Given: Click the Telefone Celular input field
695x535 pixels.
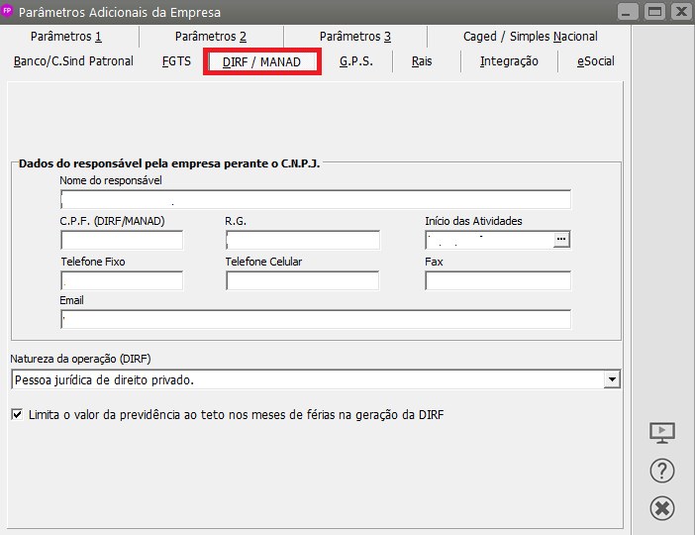Looking at the screenshot, I should tap(302, 280).
